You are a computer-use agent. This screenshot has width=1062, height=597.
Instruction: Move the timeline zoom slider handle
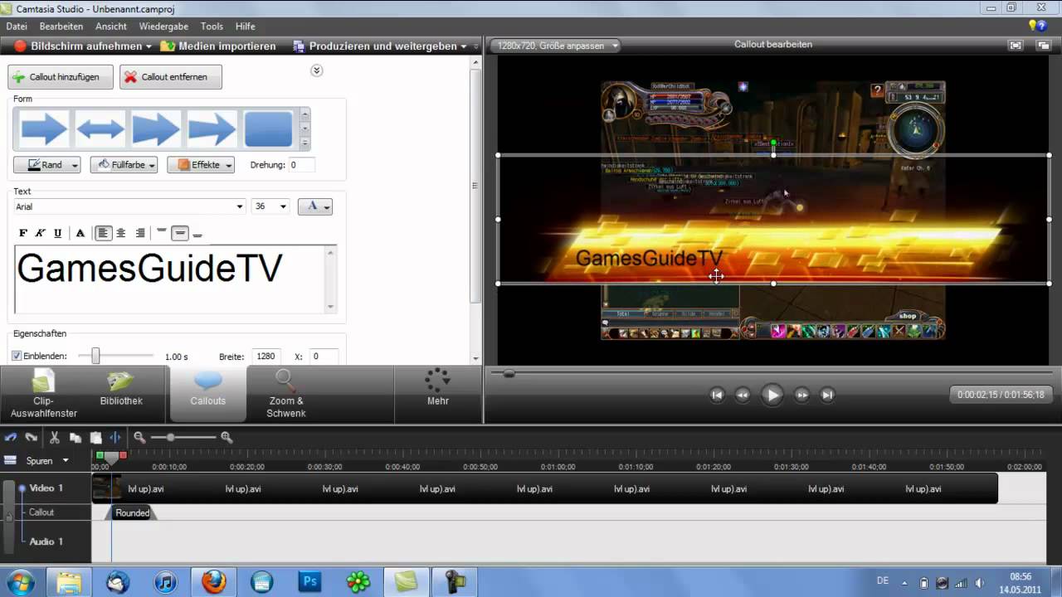171,437
